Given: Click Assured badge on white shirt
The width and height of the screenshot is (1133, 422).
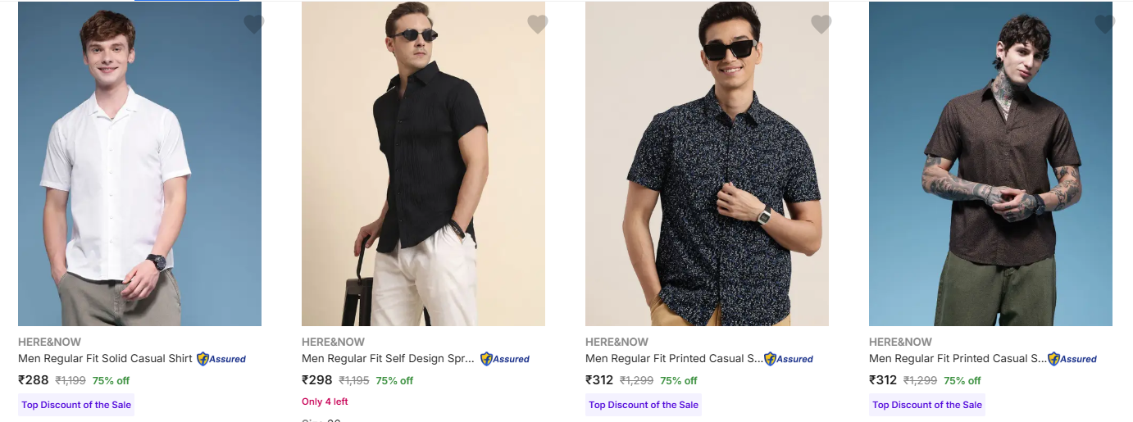Looking at the screenshot, I should click(x=221, y=359).
